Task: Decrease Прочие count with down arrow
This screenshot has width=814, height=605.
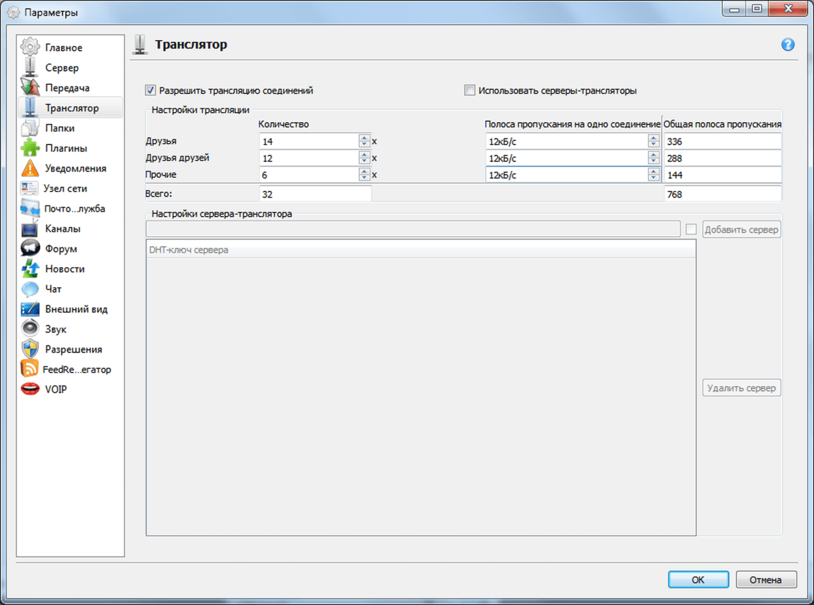Action: (x=364, y=178)
